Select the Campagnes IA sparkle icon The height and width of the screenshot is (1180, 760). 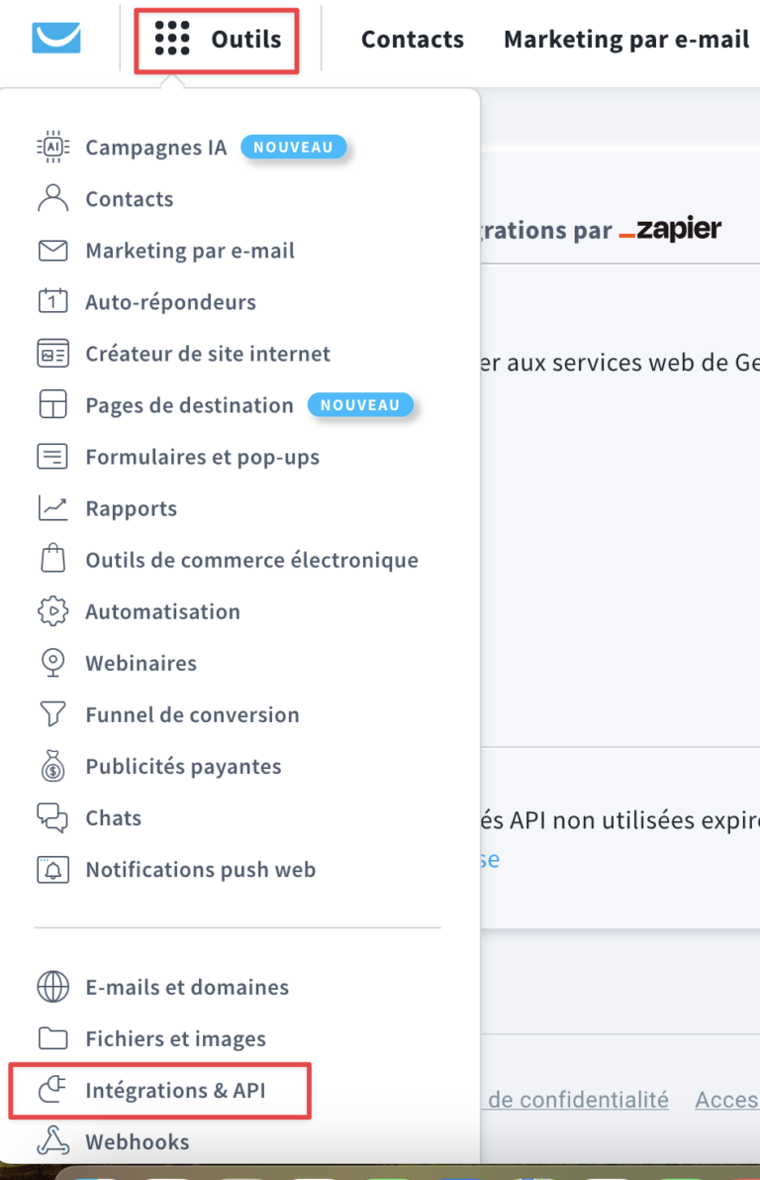pos(51,146)
